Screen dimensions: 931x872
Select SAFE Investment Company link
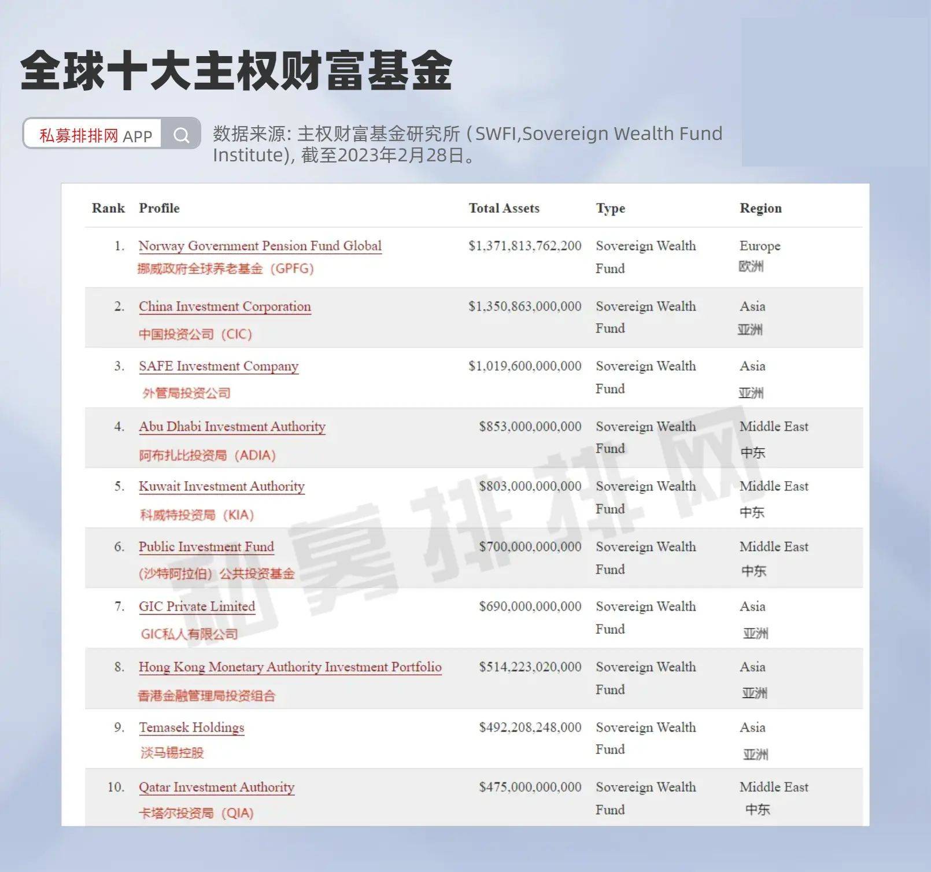(218, 367)
